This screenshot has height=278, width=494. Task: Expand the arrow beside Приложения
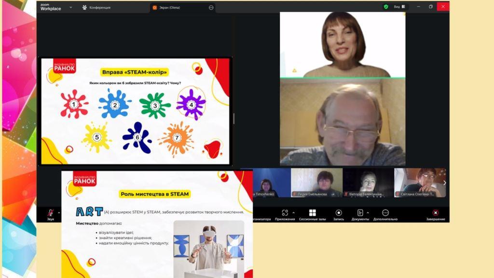tap(294, 212)
